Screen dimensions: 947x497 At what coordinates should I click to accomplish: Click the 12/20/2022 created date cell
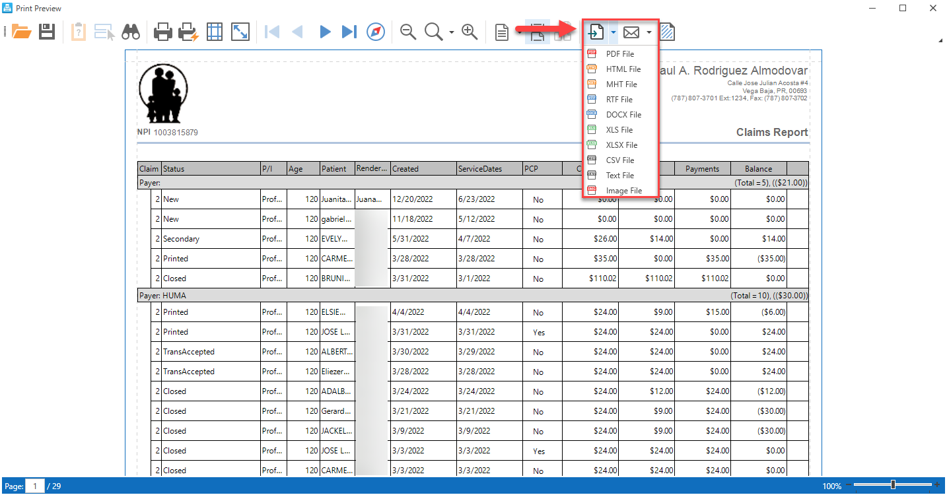tap(423, 199)
